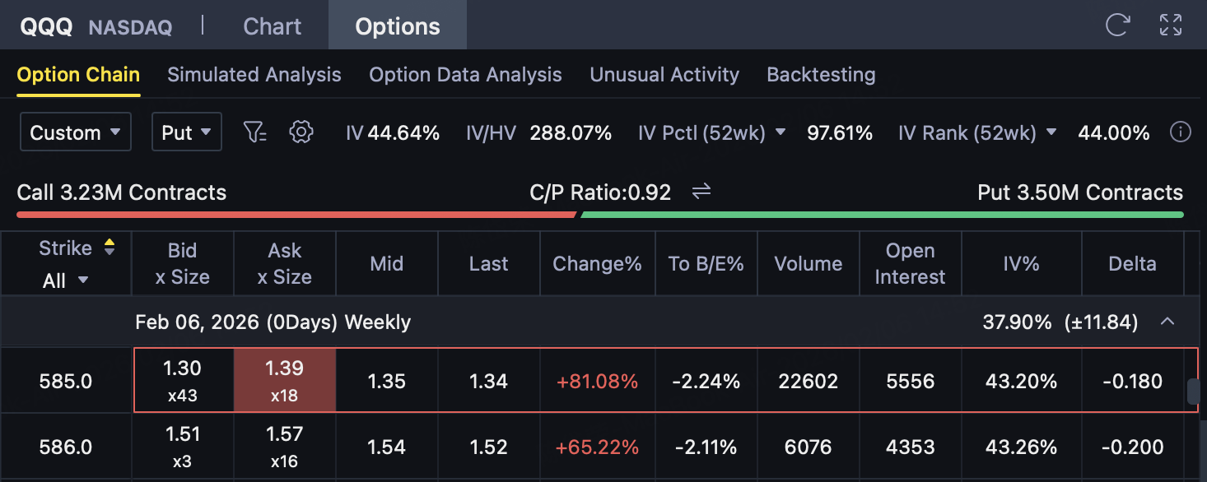1207x482 pixels.
Task: Click the fullscreen expand icon
Action: [1171, 25]
